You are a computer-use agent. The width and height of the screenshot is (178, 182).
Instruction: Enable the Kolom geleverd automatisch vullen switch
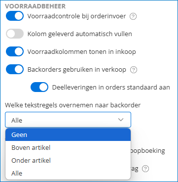pos(15,34)
